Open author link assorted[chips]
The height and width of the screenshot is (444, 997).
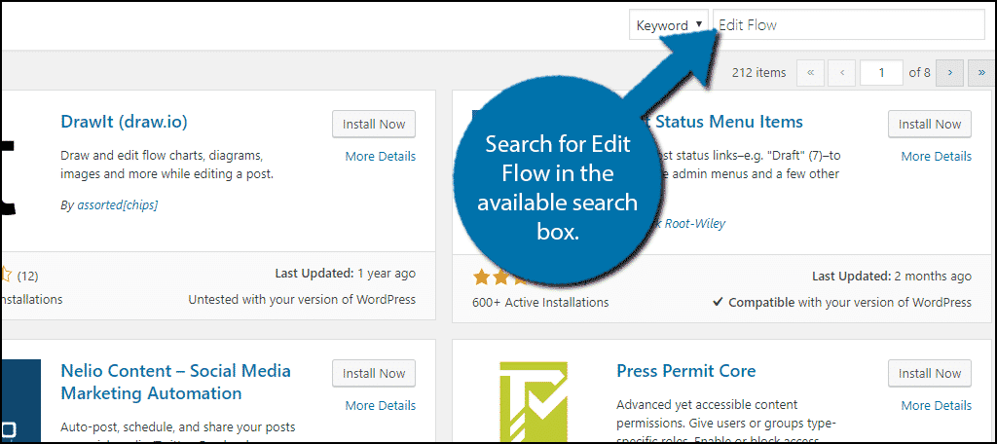click(118, 204)
